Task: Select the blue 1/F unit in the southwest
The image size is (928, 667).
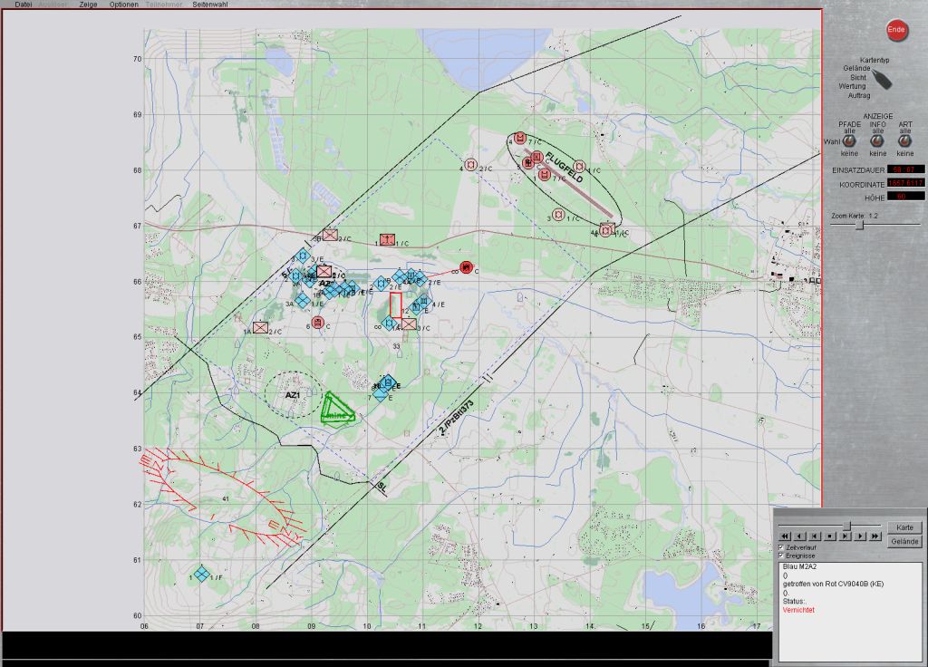Action: click(202, 574)
